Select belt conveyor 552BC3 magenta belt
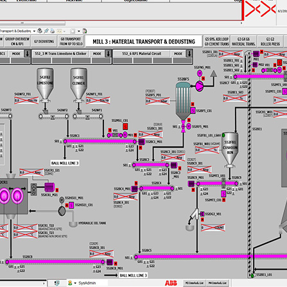 (150, 165)
